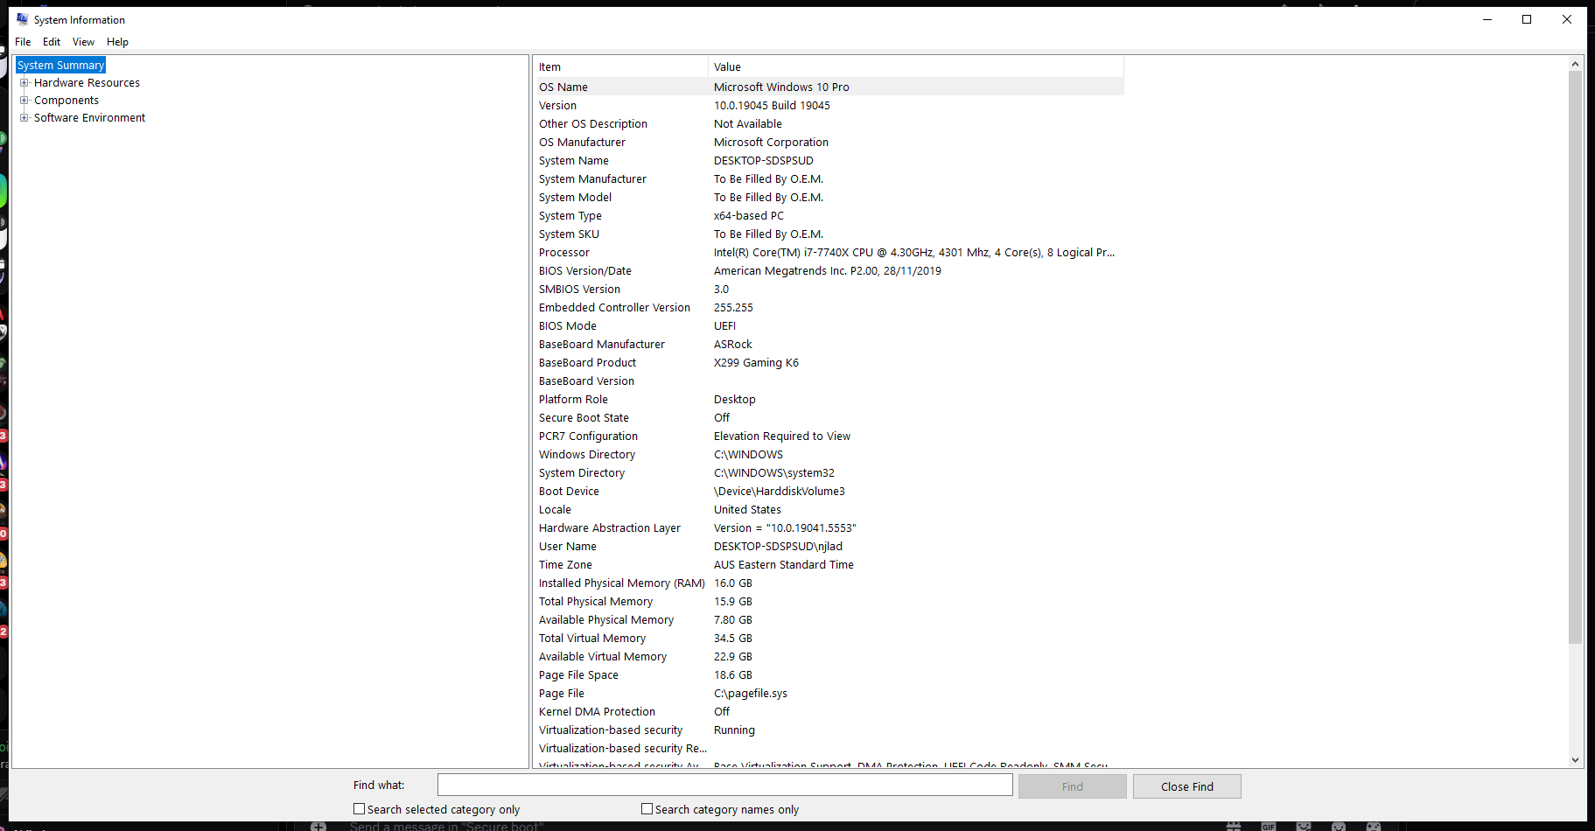Select the System Type row

[x=830, y=216]
